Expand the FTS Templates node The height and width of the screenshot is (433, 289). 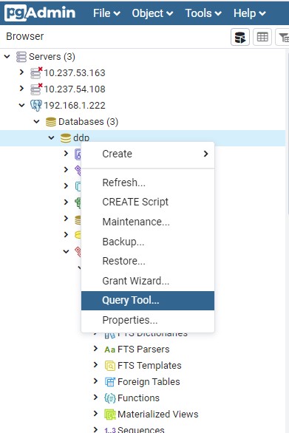[x=95, y=365]
